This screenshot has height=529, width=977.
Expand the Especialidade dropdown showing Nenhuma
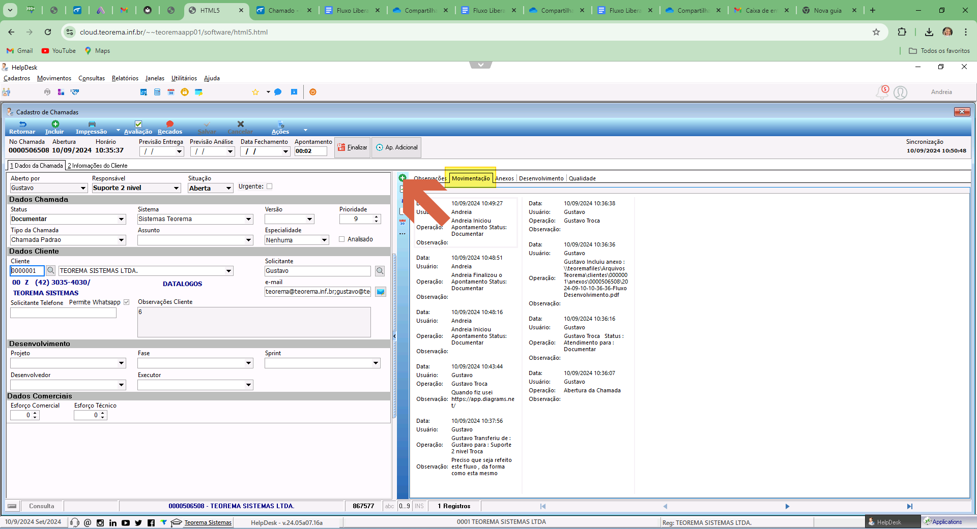coord(325,240)
